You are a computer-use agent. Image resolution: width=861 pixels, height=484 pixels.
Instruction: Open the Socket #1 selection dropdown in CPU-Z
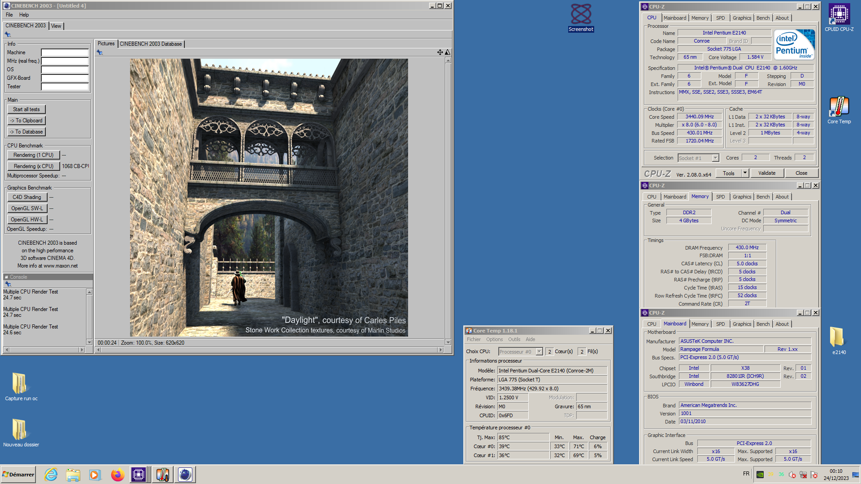[698, 158]
